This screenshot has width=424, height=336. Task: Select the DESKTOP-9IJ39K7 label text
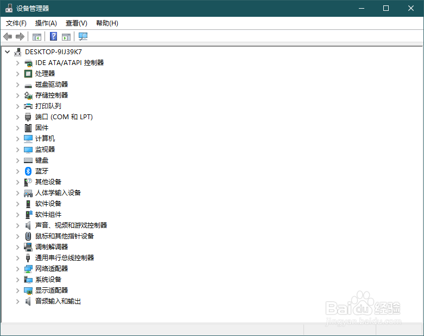(54, 52)
